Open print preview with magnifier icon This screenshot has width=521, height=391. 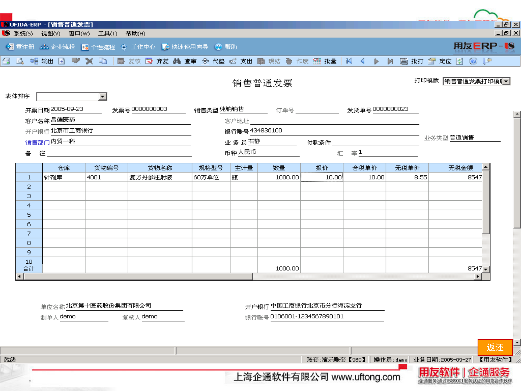click(20, 61)
